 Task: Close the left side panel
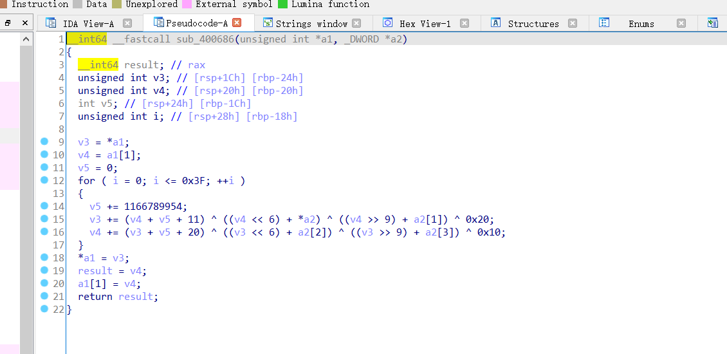coord(25,23)
